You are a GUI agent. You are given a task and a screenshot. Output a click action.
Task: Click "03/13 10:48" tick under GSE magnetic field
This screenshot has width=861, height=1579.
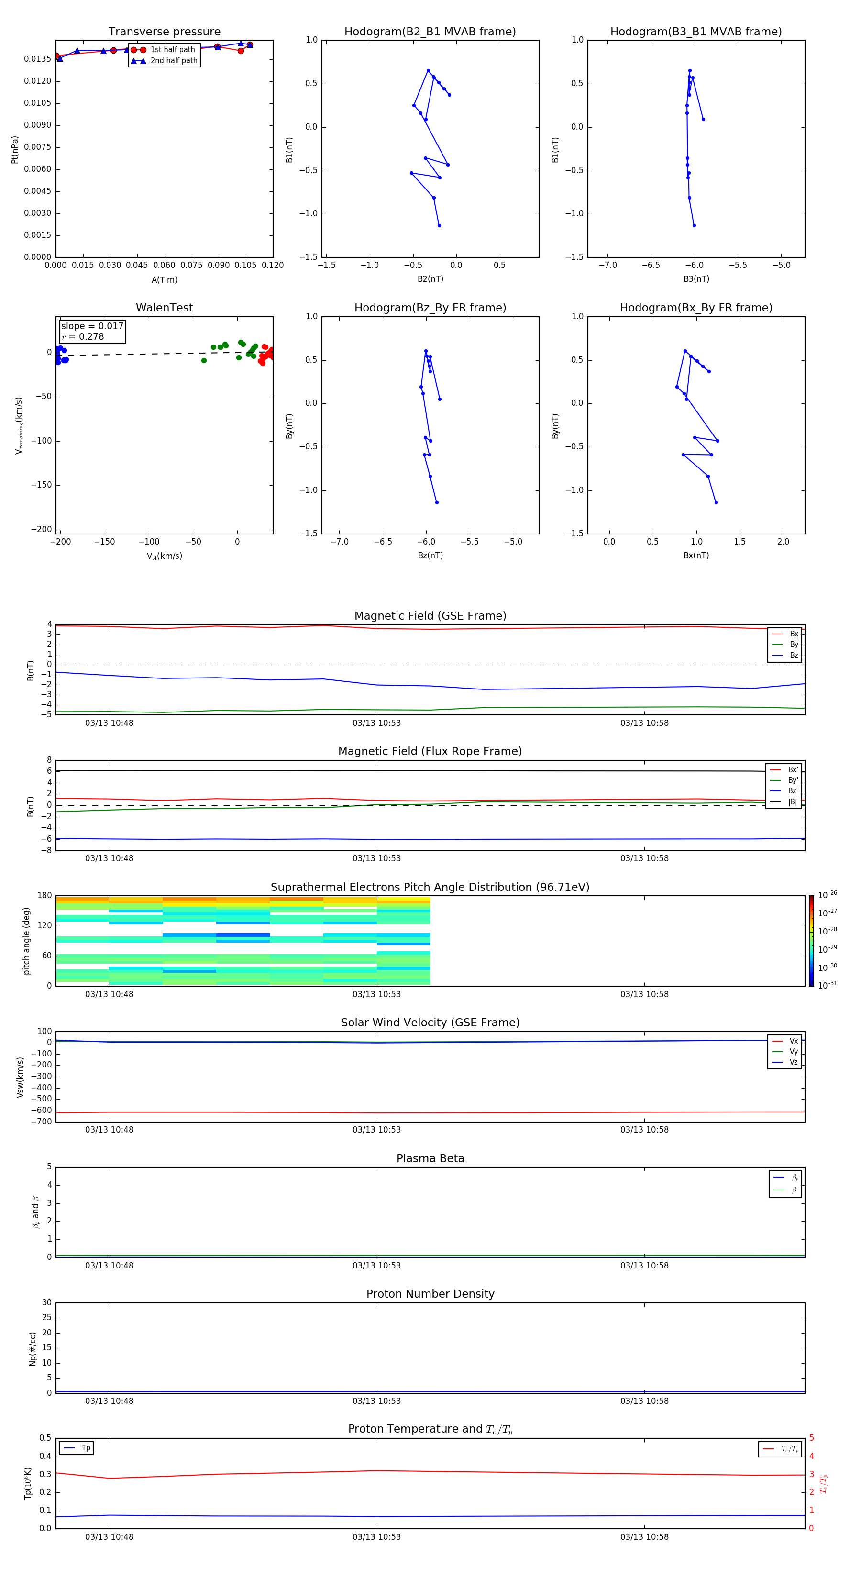[x=109, y=723]
